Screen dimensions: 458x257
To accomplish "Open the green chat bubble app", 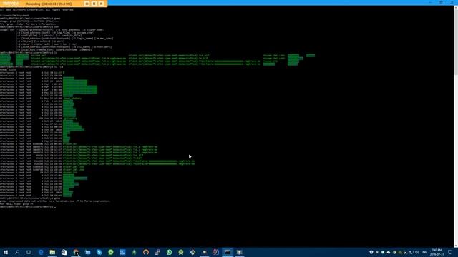I will tap(111, 252).
